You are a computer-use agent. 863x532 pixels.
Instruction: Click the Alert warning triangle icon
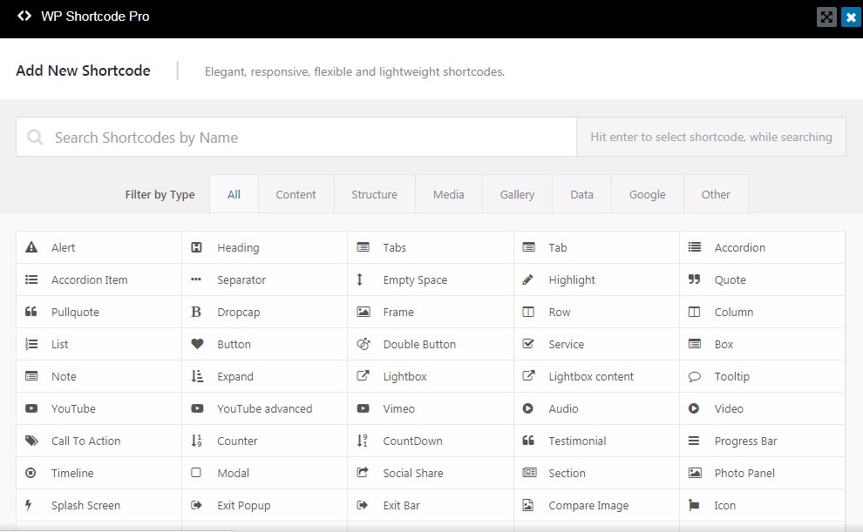coord(31,247)
